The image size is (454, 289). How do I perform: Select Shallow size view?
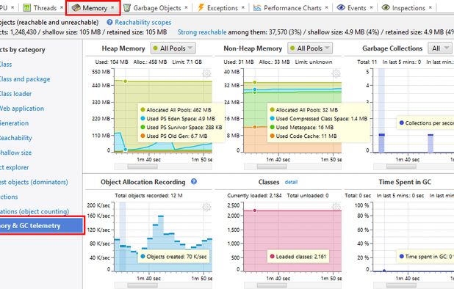pos(15,153)
